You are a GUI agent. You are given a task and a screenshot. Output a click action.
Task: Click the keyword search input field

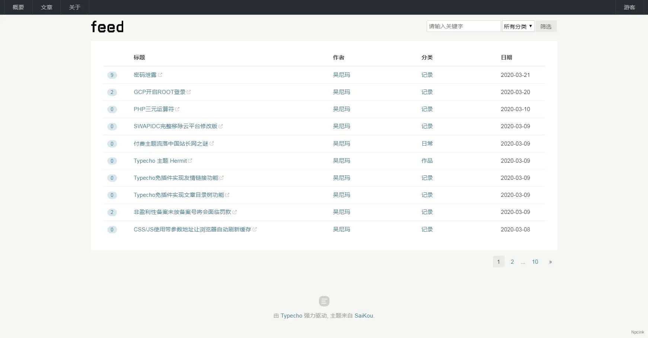463,26
